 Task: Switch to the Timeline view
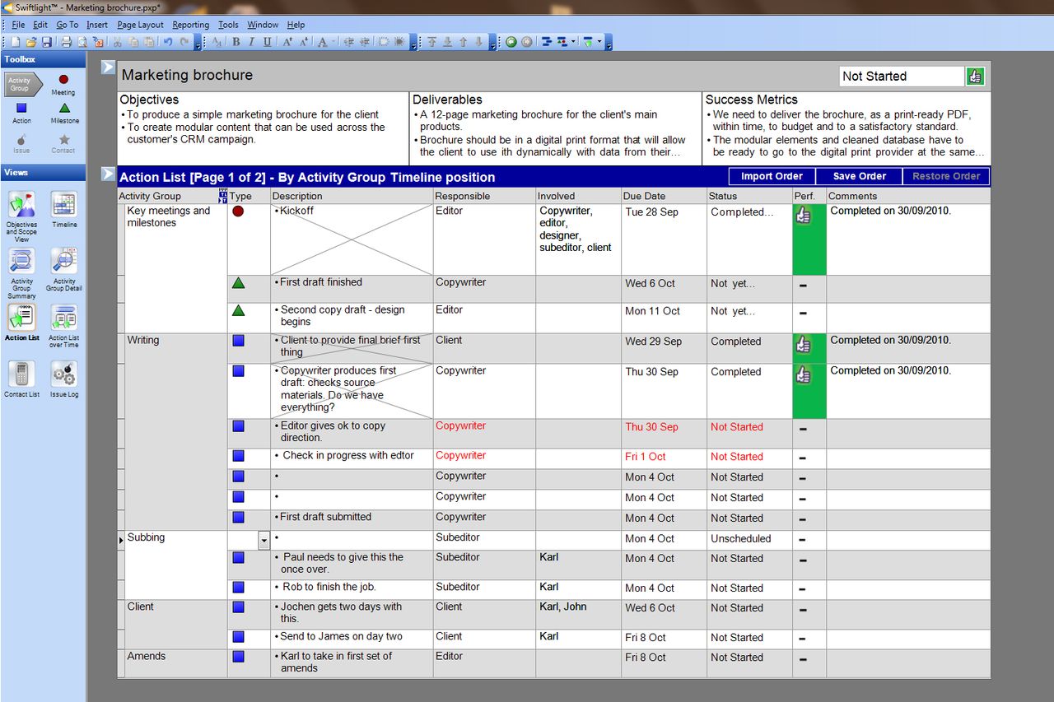(x=64, y=210)
